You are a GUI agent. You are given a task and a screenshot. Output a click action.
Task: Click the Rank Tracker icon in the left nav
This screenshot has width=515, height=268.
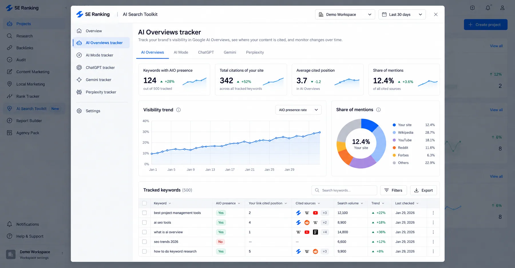coord(9,96)
